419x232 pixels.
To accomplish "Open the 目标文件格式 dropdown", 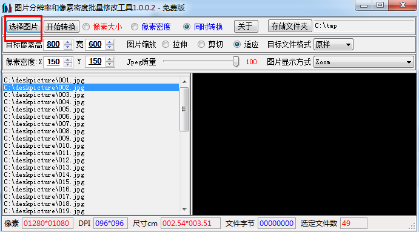I will click(334, 44).
